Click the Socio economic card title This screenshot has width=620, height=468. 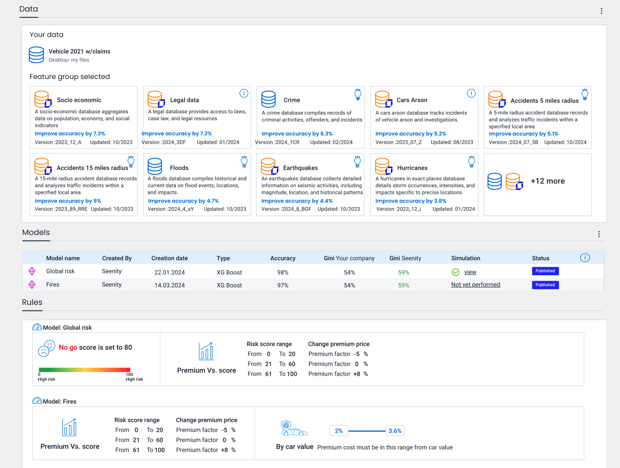click(79, 100)
